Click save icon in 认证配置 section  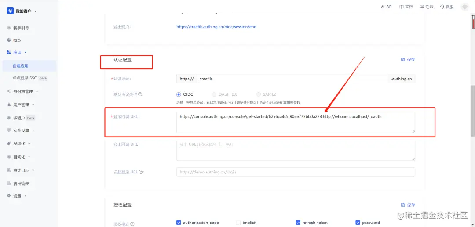pos(403,60)
